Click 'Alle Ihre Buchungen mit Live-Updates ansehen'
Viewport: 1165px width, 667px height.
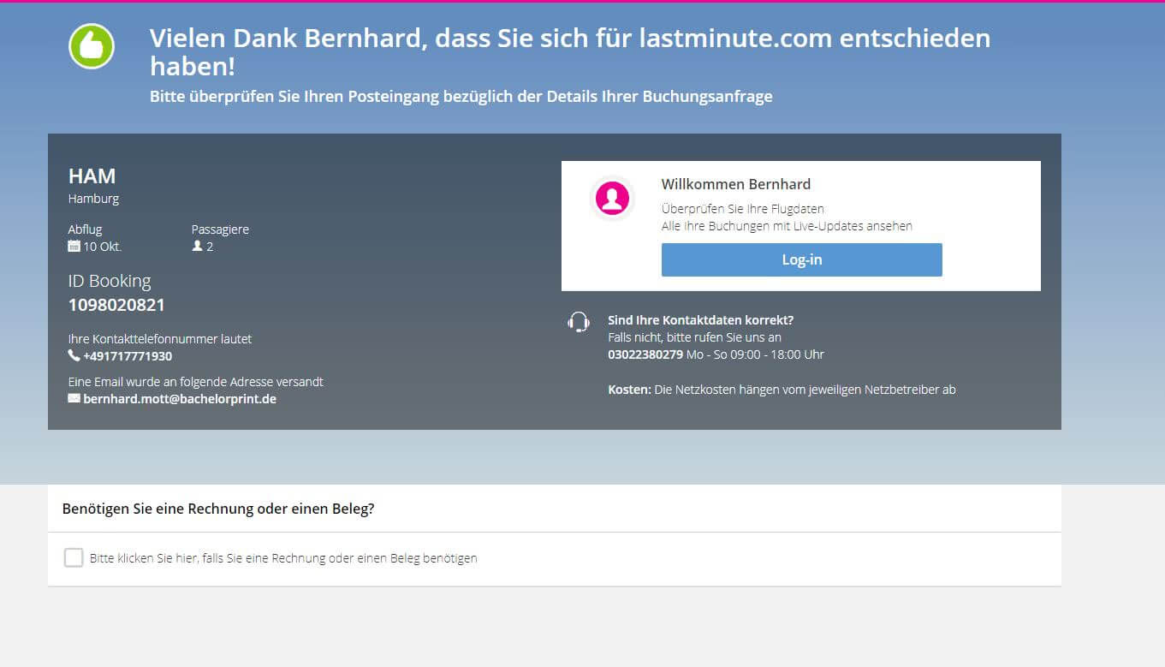click(x=787, y=226)
